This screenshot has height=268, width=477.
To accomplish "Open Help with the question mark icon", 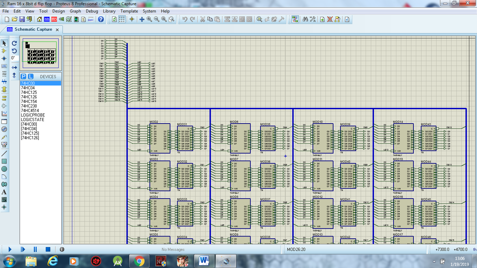I will click(101, 19).
